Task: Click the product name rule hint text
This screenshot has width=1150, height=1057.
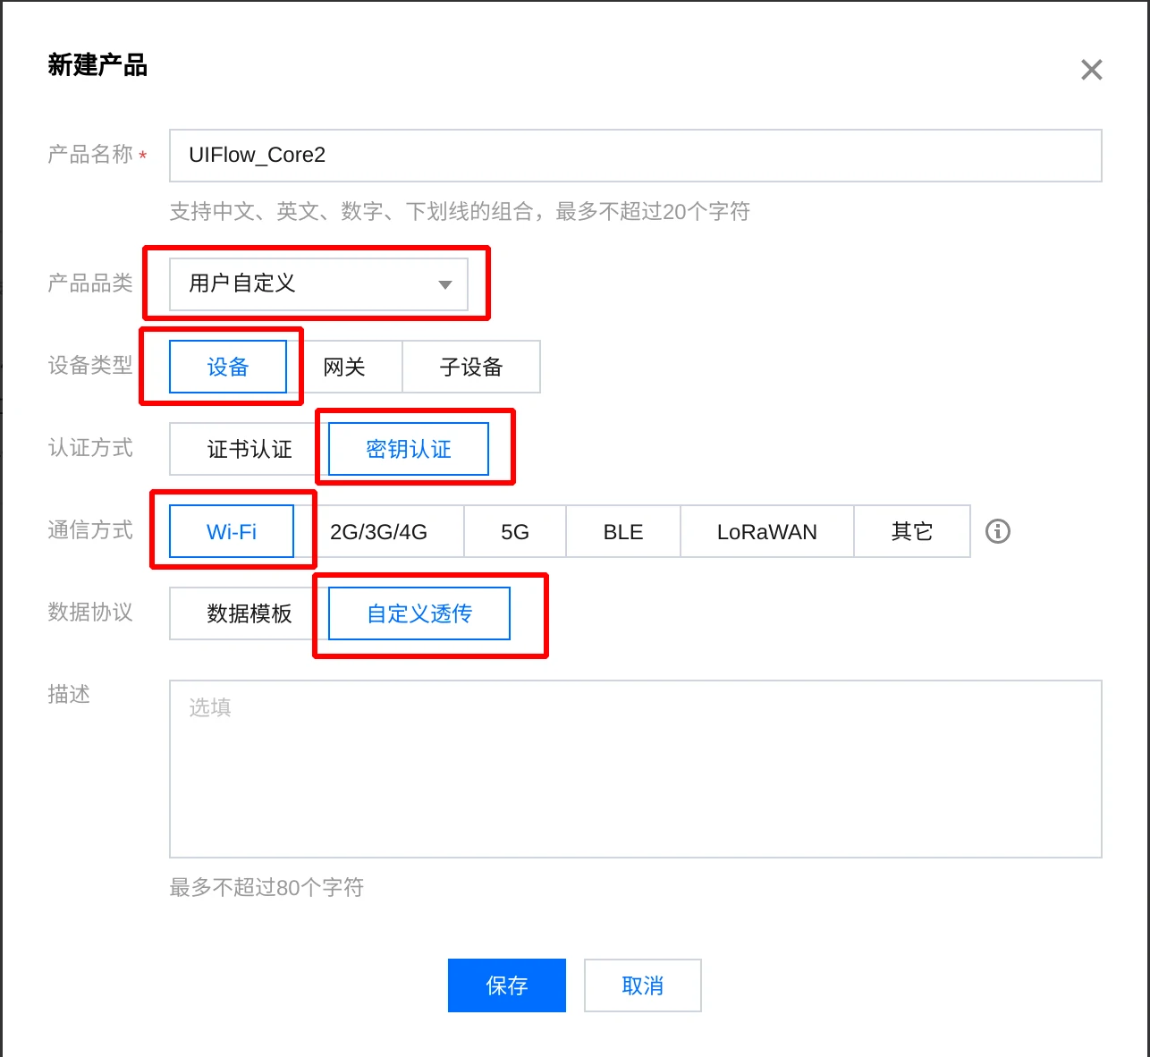Action: (460, 212)
